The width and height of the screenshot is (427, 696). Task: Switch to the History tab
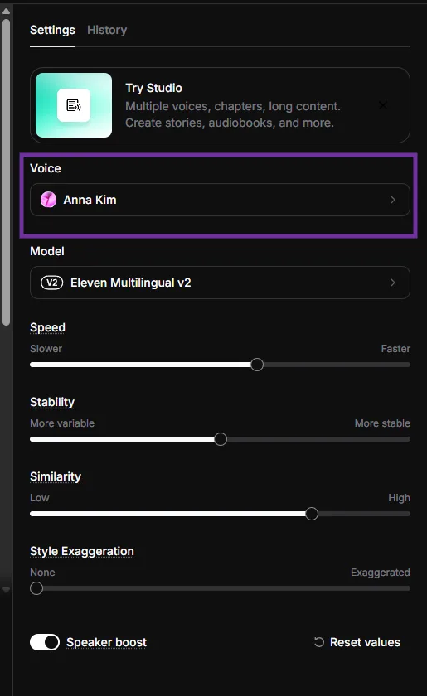point(107,30)
